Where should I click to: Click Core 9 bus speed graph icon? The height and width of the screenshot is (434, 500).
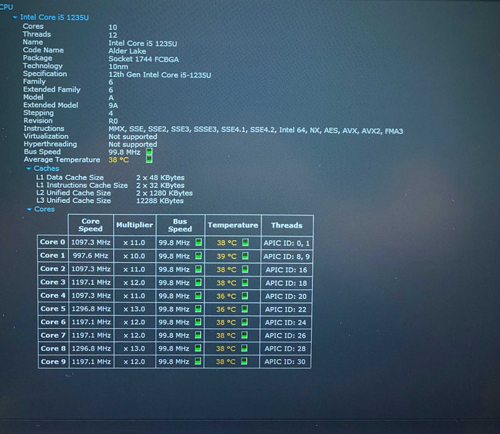198,361
